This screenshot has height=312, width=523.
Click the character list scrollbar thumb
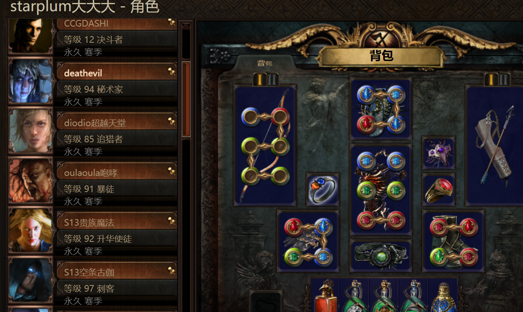coord(186,99)
